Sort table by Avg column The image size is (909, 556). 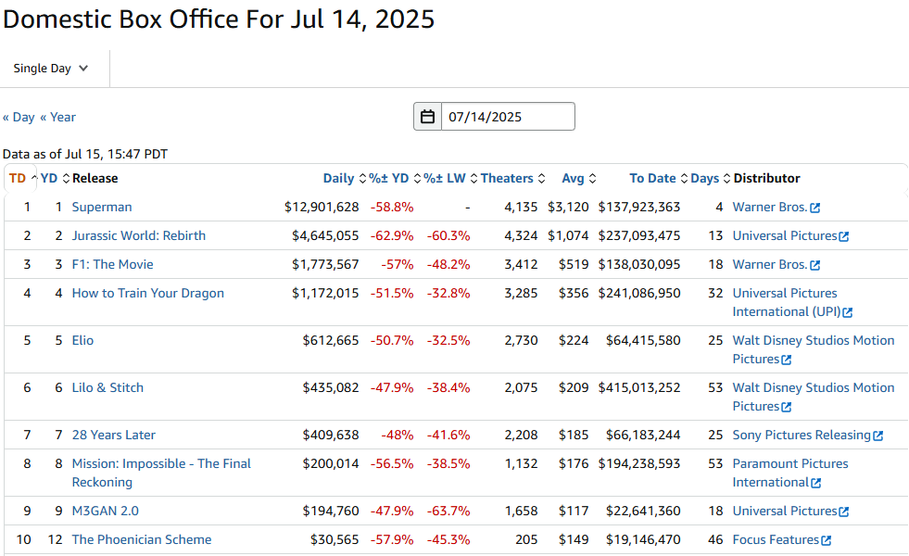pos(578,178)
